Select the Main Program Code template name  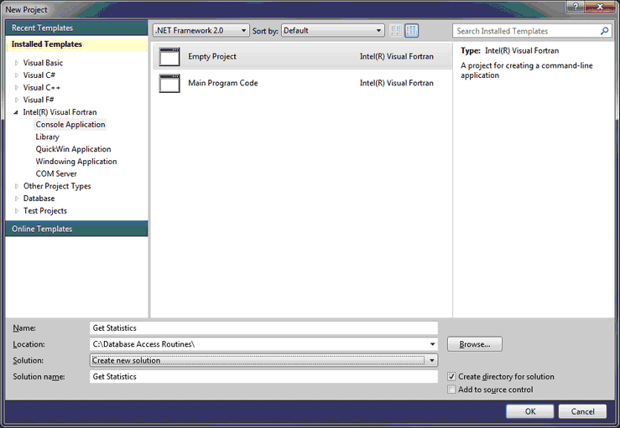(222, 83)
